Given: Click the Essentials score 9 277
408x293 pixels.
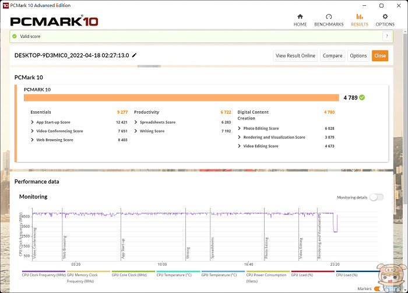Looking at the screenshot, I should click(x=122, y=112).
